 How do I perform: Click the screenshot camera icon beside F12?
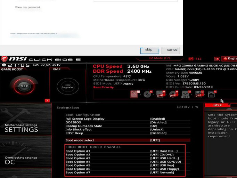(x=191, y=59)
